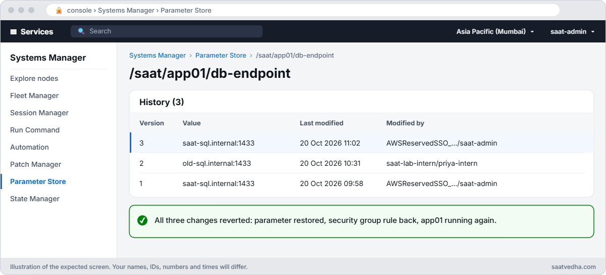Click timestamp 20 Oct 2026 10:31
This screenshot has height=275, width=606.
[330, 163]
